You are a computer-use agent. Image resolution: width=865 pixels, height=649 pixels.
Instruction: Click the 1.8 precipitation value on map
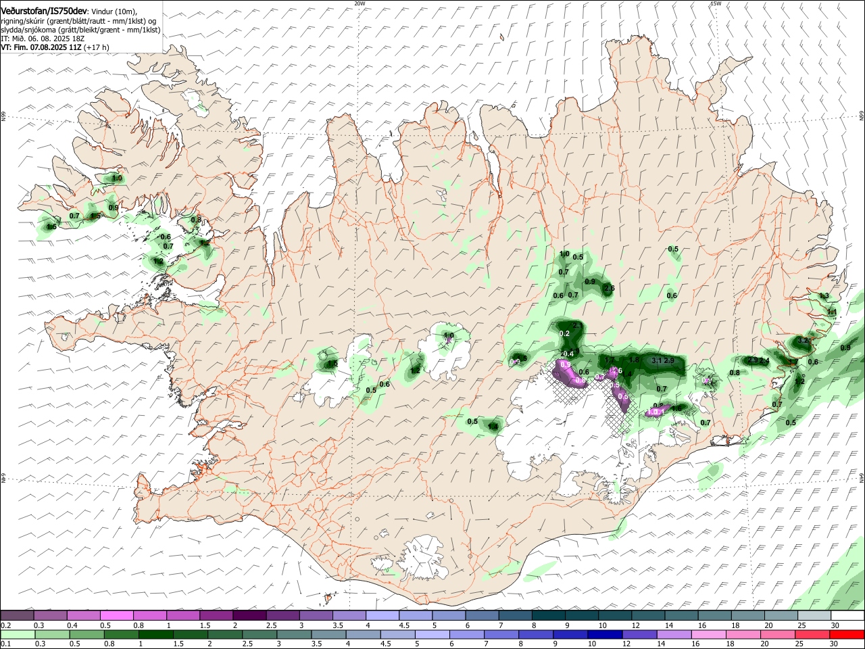click(x=634, y=360)
